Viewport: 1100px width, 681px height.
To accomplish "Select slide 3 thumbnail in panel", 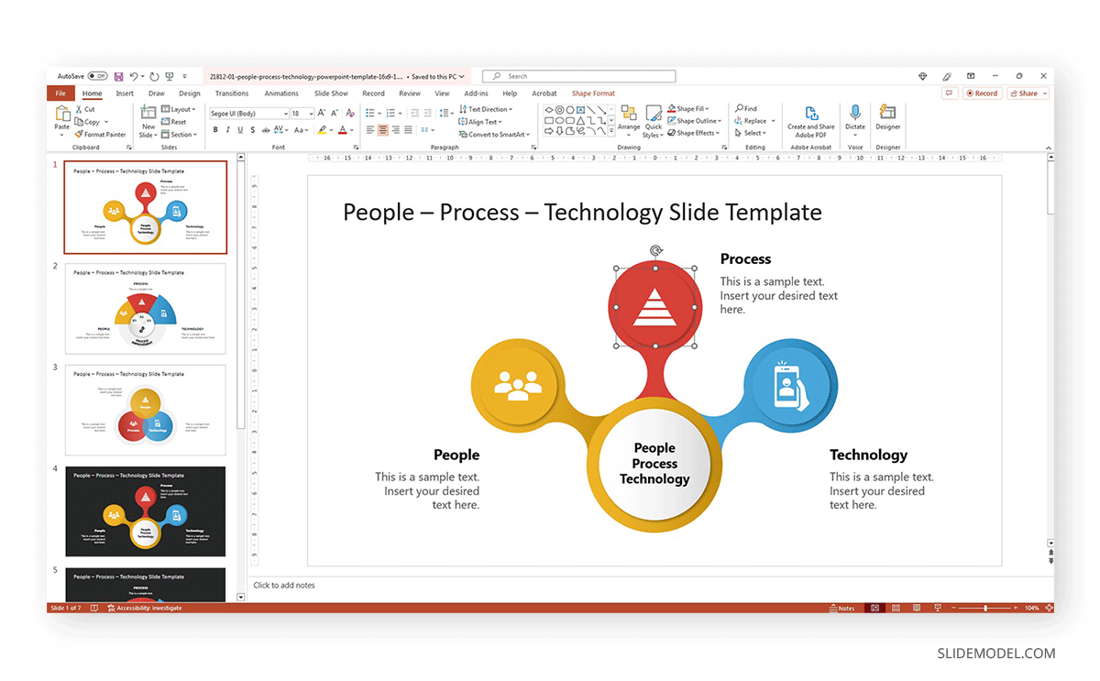I will [144, 410].
